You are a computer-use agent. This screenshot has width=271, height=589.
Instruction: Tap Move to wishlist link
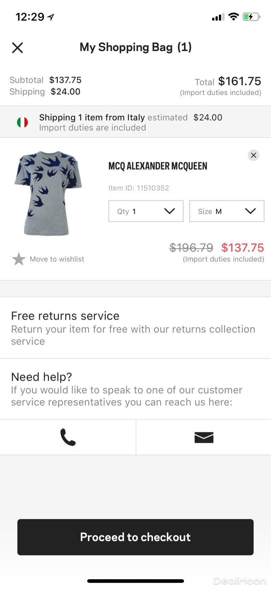point(57,259)
